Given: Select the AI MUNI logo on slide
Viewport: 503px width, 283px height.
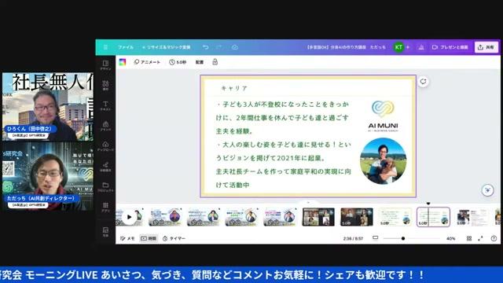Looking at the screenshot, I should point(383,116).
